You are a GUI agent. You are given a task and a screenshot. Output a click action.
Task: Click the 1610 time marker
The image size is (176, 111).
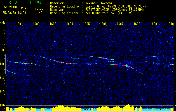tap(170, 24)
